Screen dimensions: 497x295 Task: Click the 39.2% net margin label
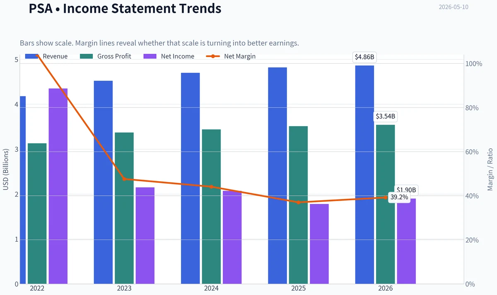399,197
